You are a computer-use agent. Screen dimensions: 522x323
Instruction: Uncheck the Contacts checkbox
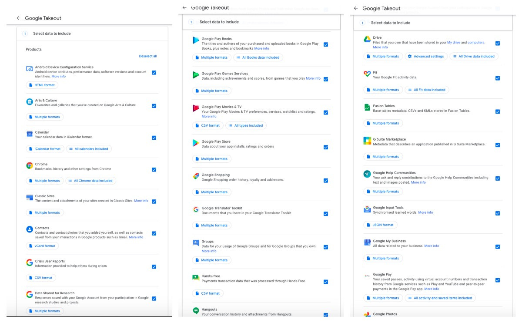[x=154, y=233]
